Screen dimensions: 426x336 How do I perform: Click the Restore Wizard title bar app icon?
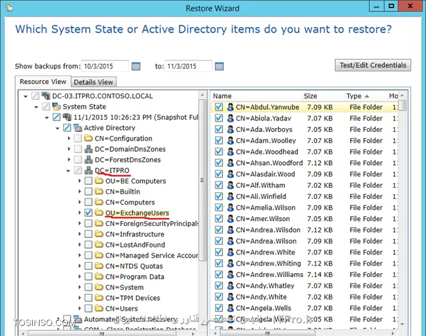pos(10,8)
